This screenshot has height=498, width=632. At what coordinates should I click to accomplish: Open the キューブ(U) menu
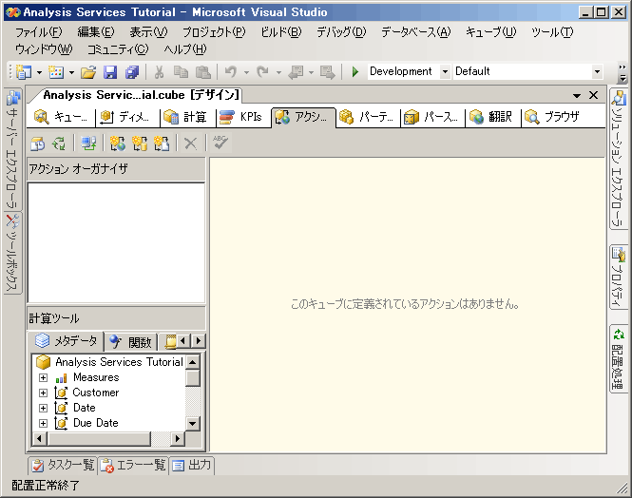[491, 31]
